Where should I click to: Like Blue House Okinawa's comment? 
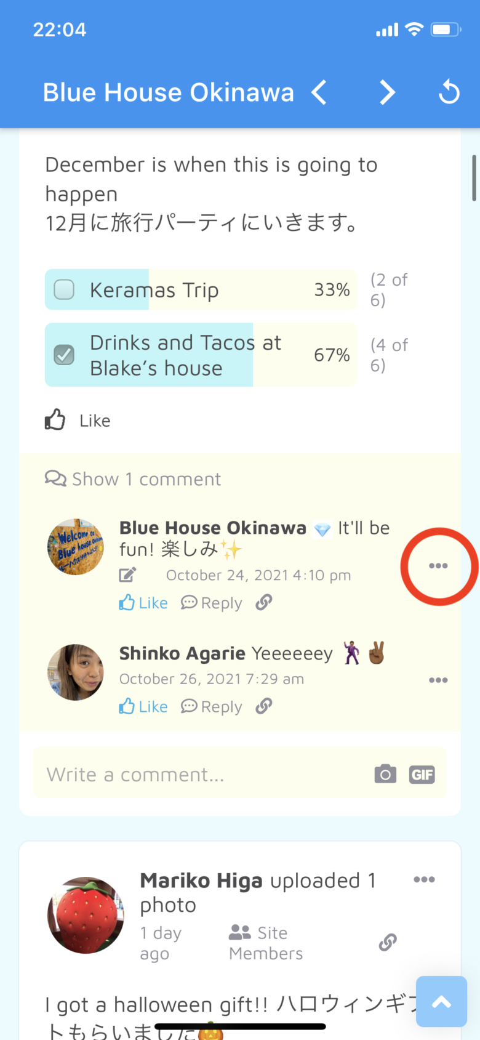pyautogui.click(x=143, y=603)
